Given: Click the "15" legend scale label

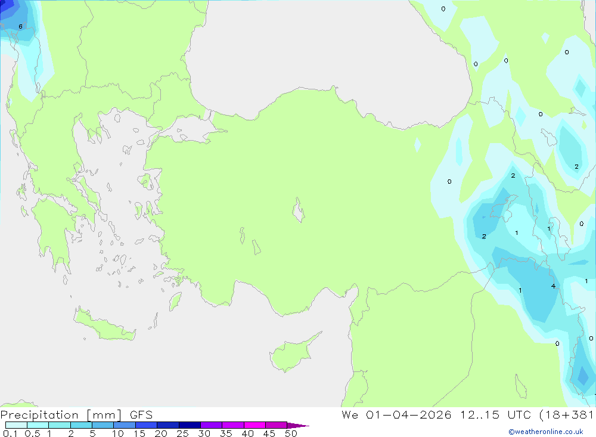Looking at the screenshot, I should (139, 433).
